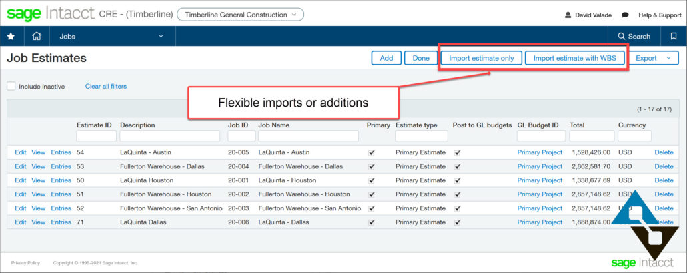Toggle Primary checkbox for LaQuinta - Austin
687x273 pixels.
[x=372, y=152]
